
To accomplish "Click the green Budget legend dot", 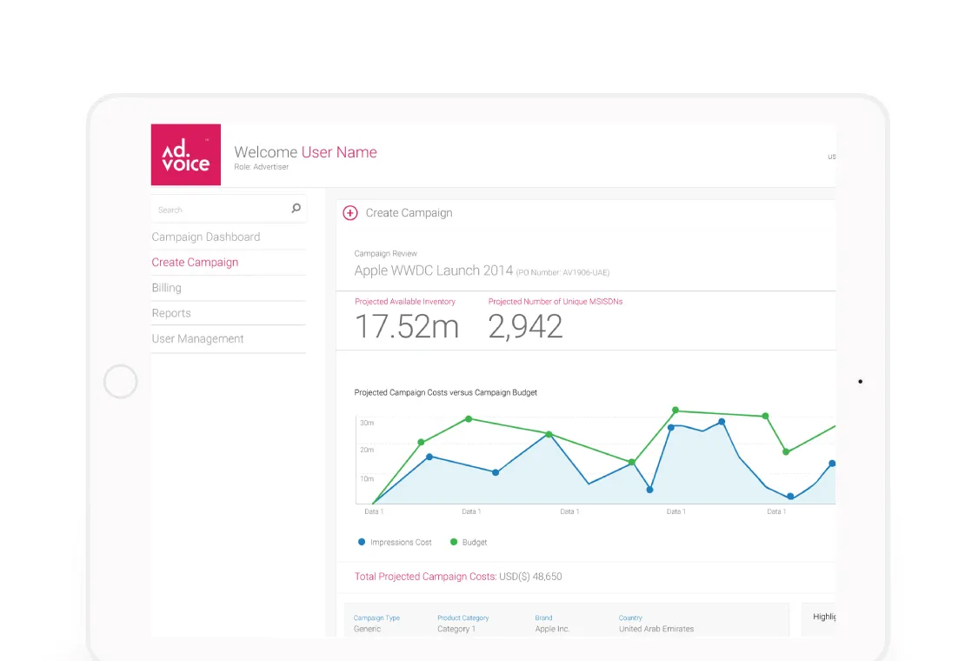I will [454, 542].
